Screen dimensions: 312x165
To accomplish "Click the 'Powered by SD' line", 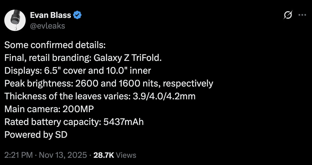I will (x=36, y=135).
